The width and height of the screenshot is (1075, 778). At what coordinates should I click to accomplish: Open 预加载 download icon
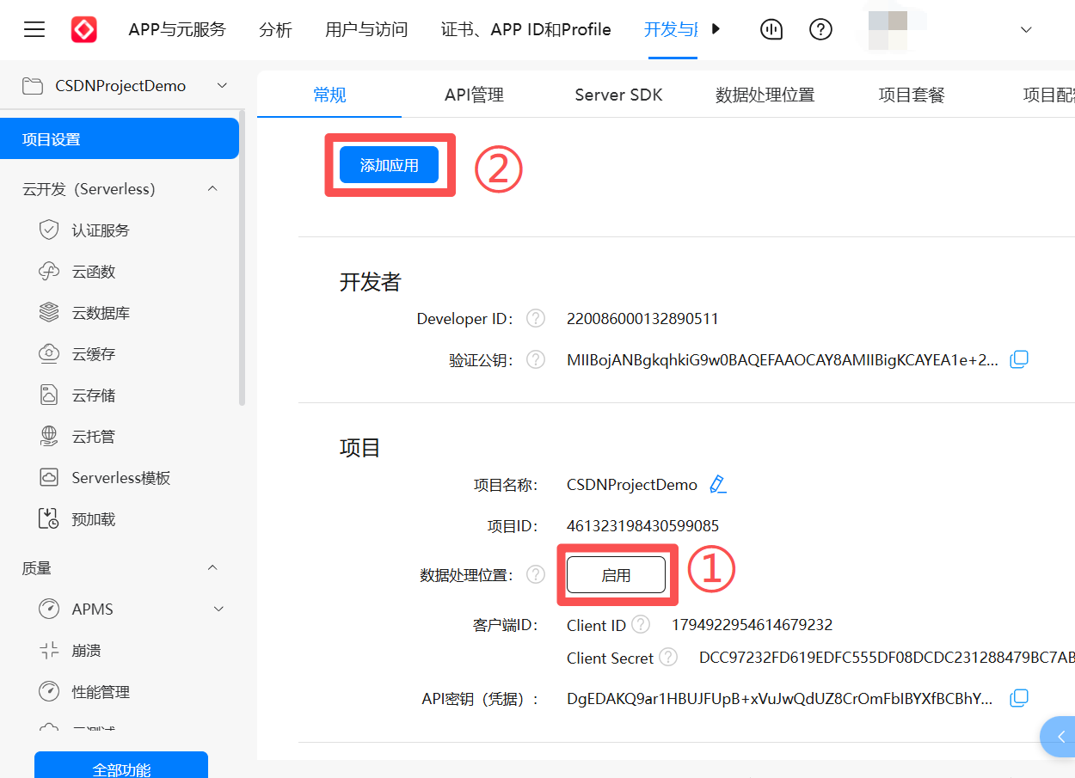49,519
